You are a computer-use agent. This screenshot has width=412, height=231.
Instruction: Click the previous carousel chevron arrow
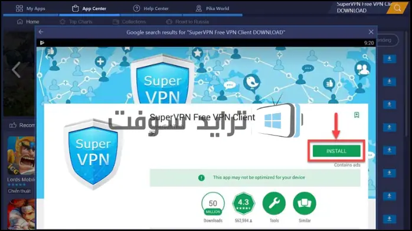pyautogui.click(x=16, y=70)
